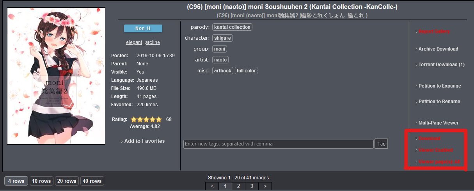Select the naoto artist tag
Screen dimensions: 474x191
coord(220,60)
